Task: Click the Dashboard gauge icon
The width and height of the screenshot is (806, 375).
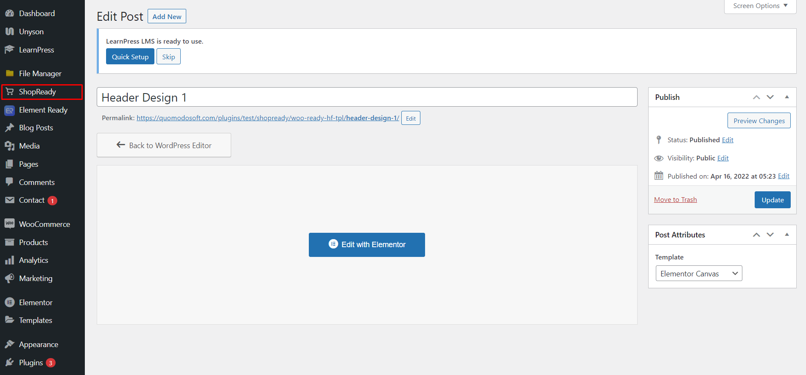Action: click(10, 14)
